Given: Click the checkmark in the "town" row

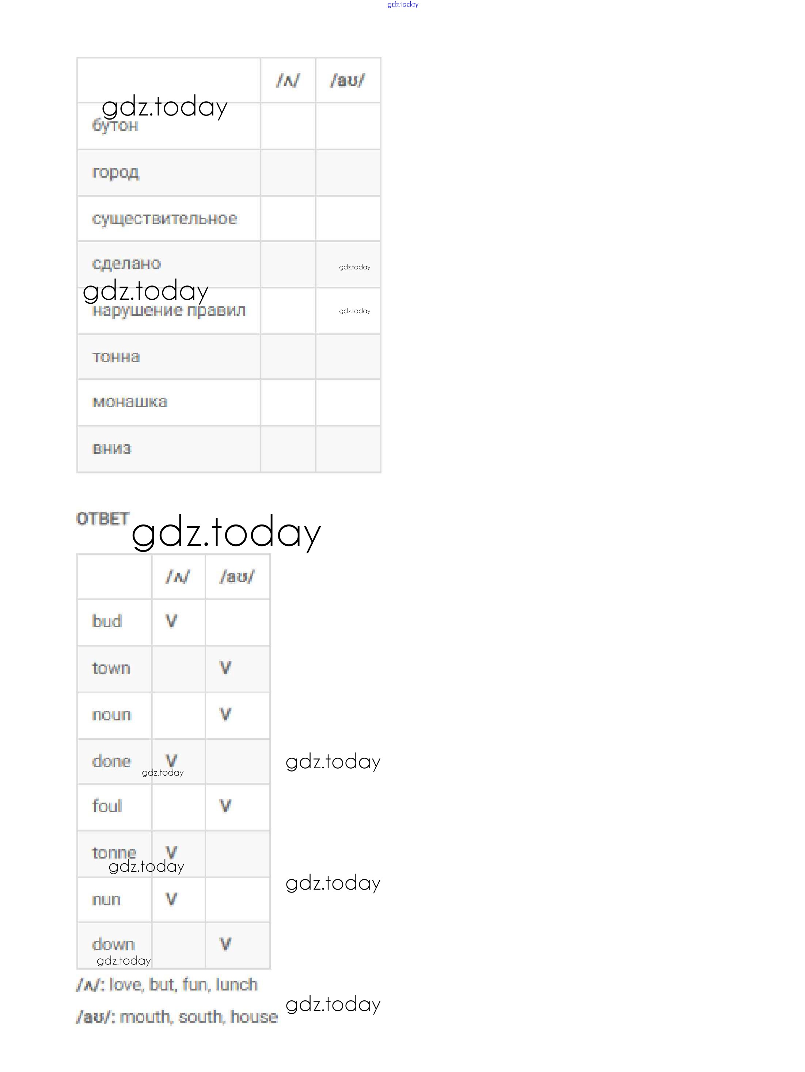Looking at the screenshot, I should click(x=225, y=668).
